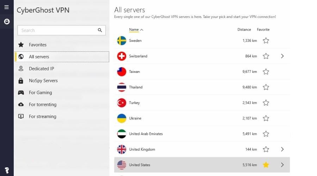Click the 2,543 km distance value

click(x=250, y=103)
